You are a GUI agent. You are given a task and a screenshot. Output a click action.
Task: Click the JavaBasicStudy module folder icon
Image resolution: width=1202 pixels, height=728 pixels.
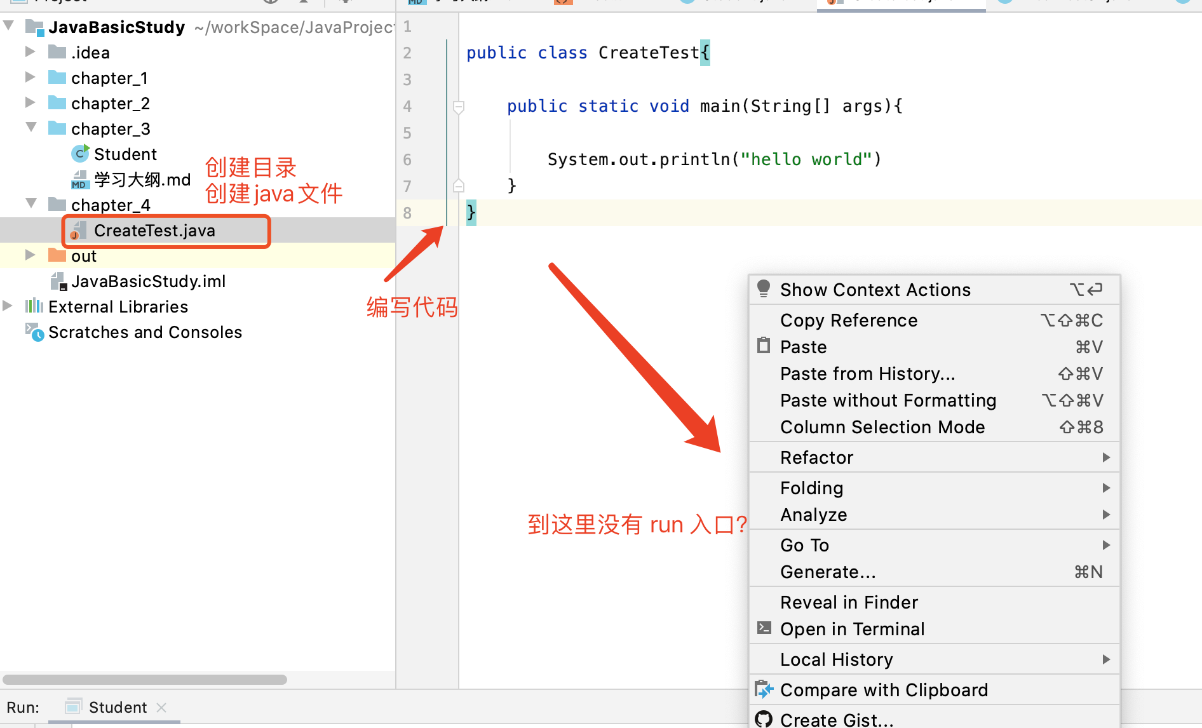(x=34, y=27)
